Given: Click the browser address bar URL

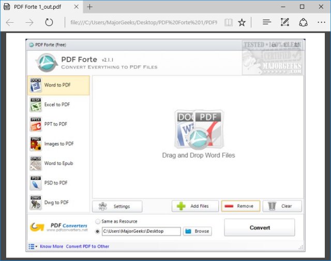Looking at the screenshot, I should pyautogui.click(x=144, y=22).
